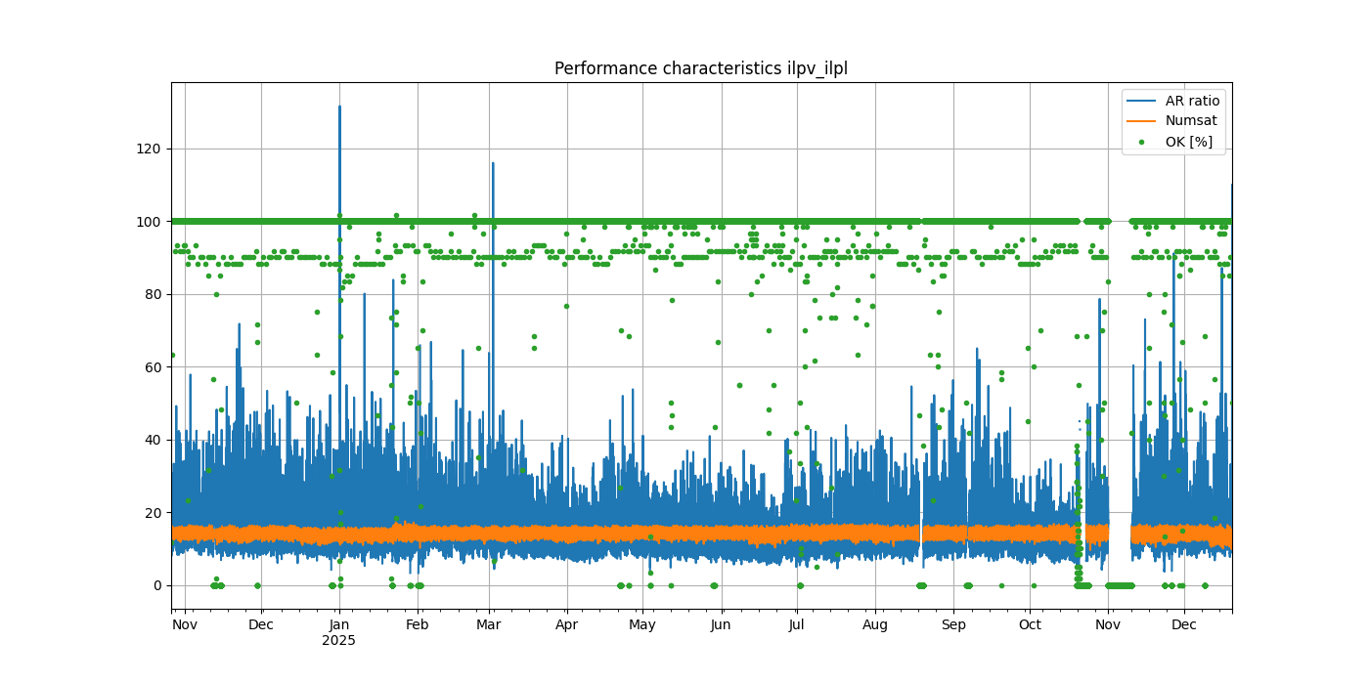Click the 120 y-axis tick label
Screen dimensions: 1369x684
pyautogui.click(x=148, y=149)
